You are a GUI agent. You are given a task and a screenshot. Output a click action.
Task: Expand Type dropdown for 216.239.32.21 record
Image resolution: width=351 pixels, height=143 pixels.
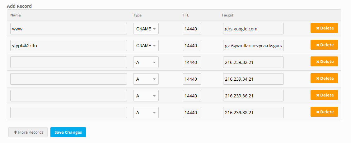146,62
